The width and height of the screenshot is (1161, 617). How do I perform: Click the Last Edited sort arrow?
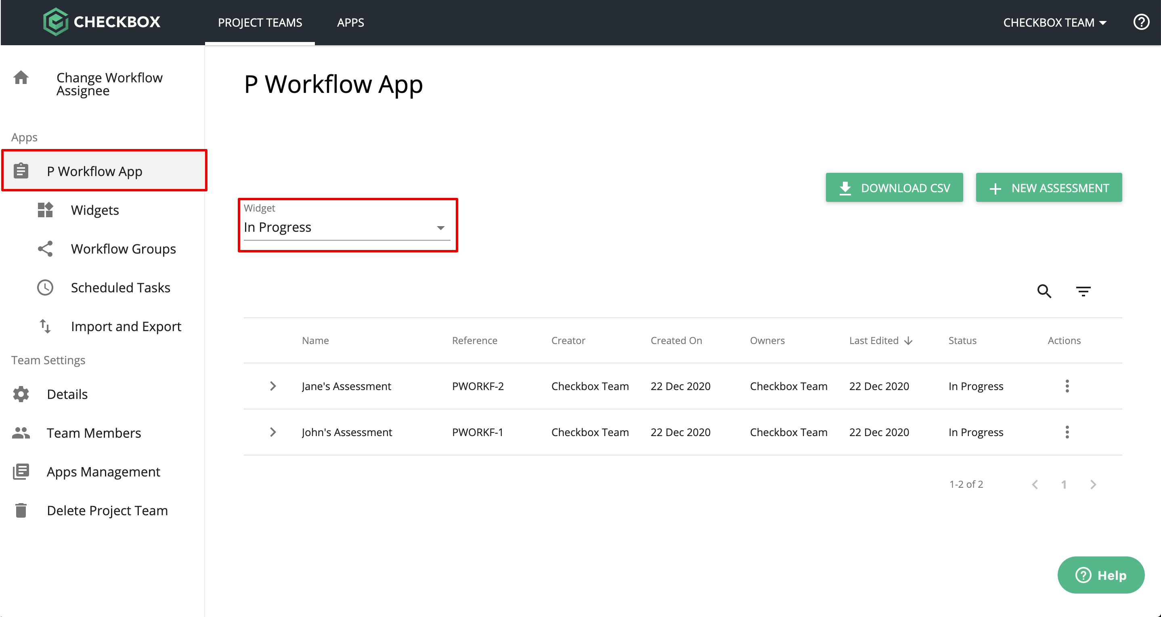908,341
